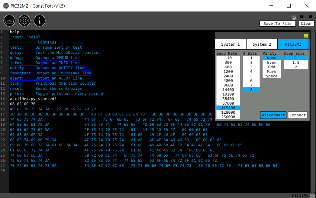Clear the terminal output
Image resolution: width=316 pixels, height=198 pixels.
(x=306, y=23)
